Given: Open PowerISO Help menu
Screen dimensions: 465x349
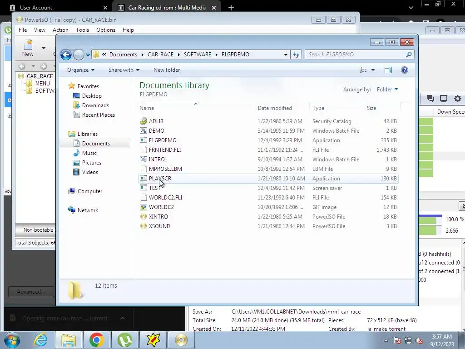Looking at the screenshot, I should (128, 30).
